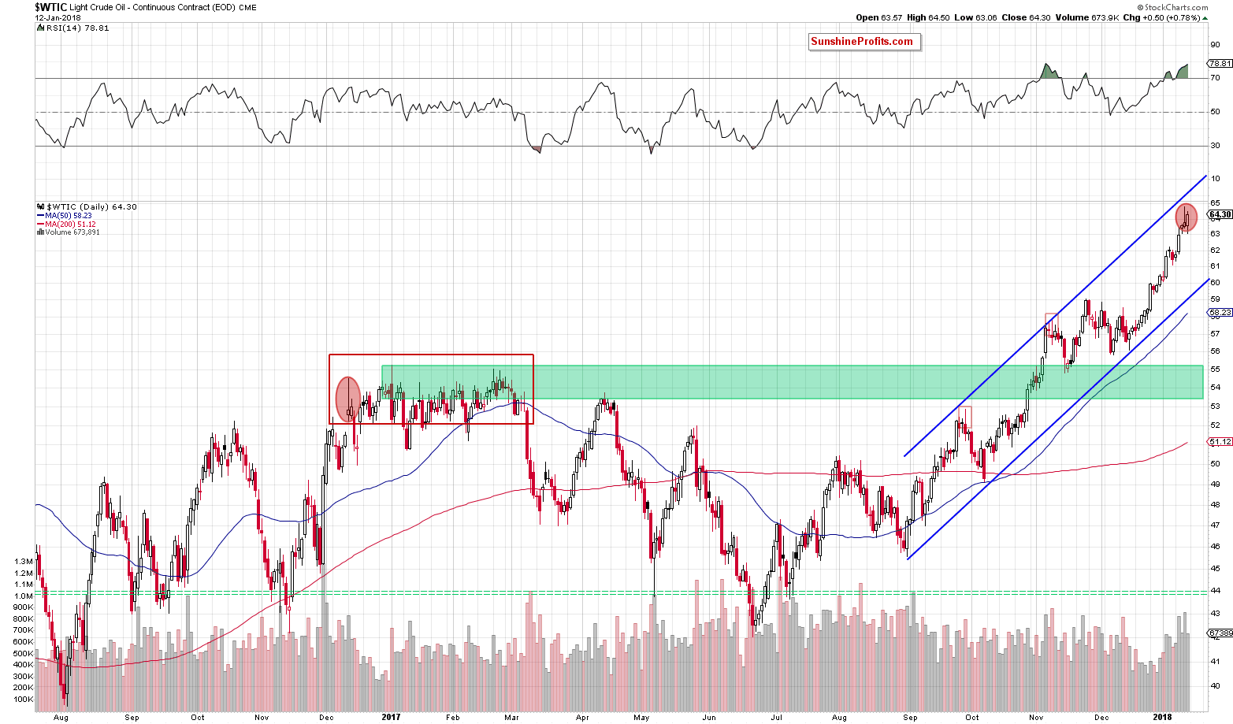Click the 67389 volume axis tag
The height and width of the screenshot is (724, 1233).
(1220, 633)
